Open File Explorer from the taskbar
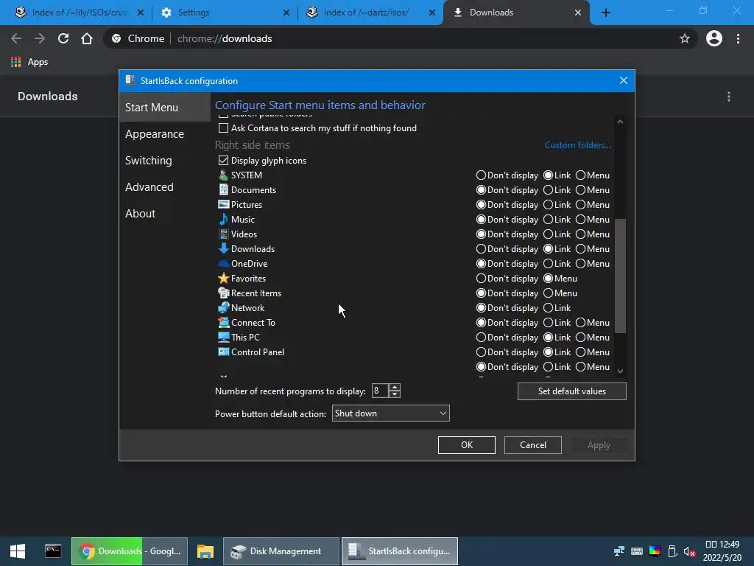 click(205, 551)
